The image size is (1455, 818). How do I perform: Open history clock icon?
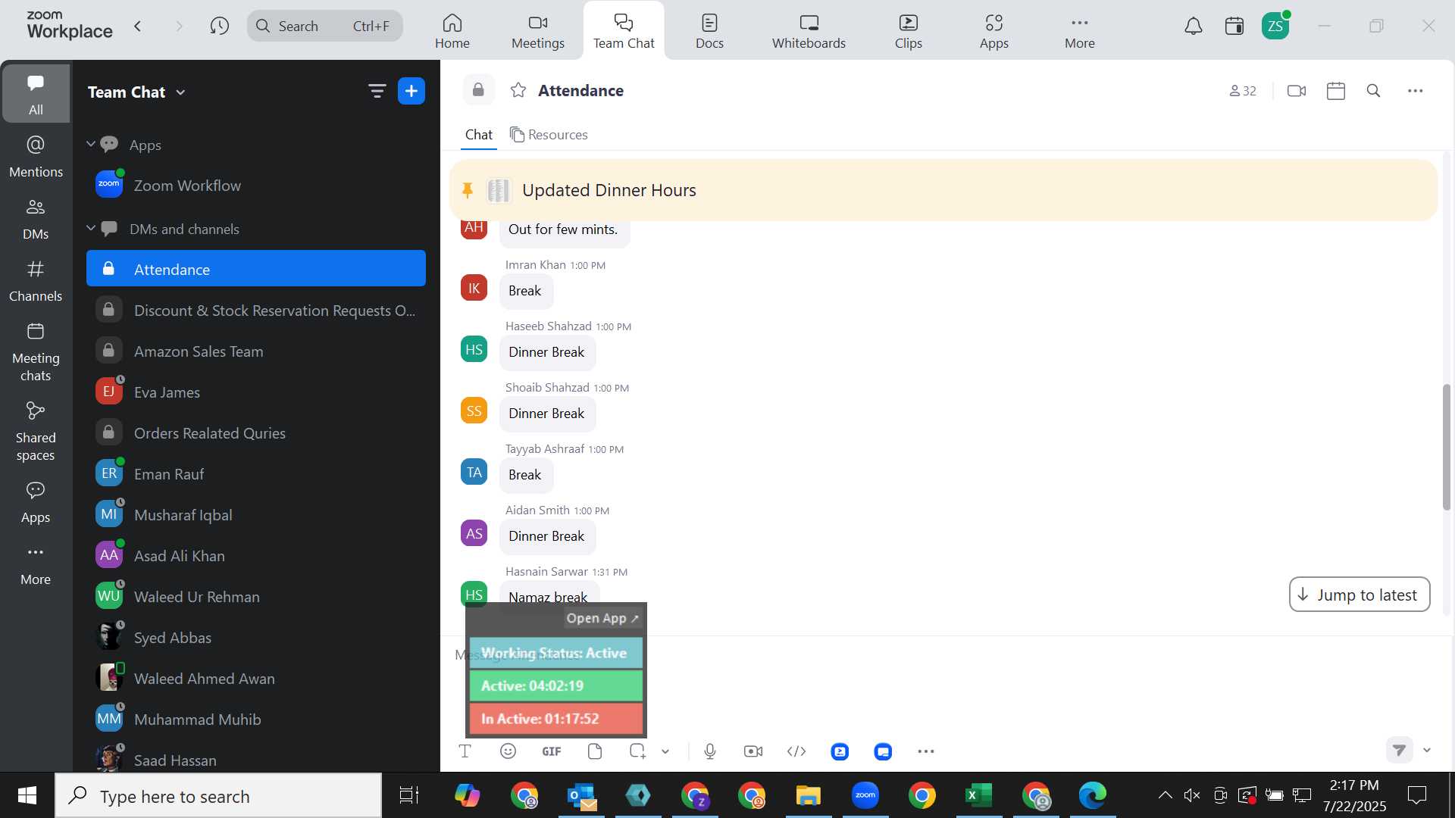(220, 27)
